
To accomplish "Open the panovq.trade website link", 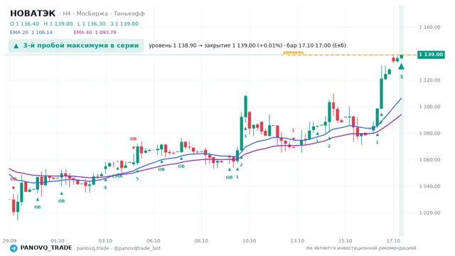I will [x=93, y=248].
